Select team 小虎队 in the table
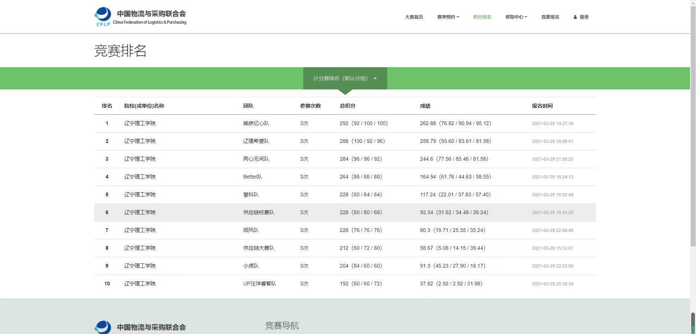696x334 pixels. click(251, 266)
